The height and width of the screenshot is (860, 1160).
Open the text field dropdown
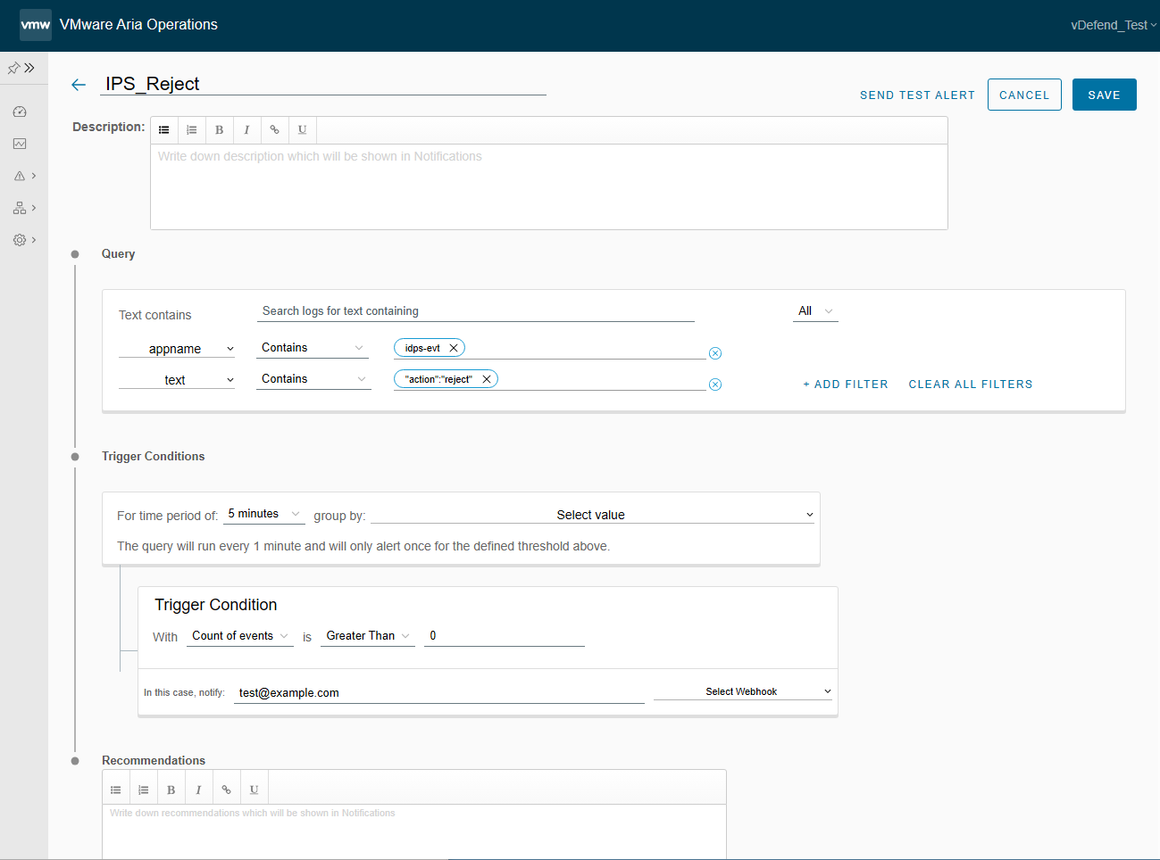click(x=177, y=380)
